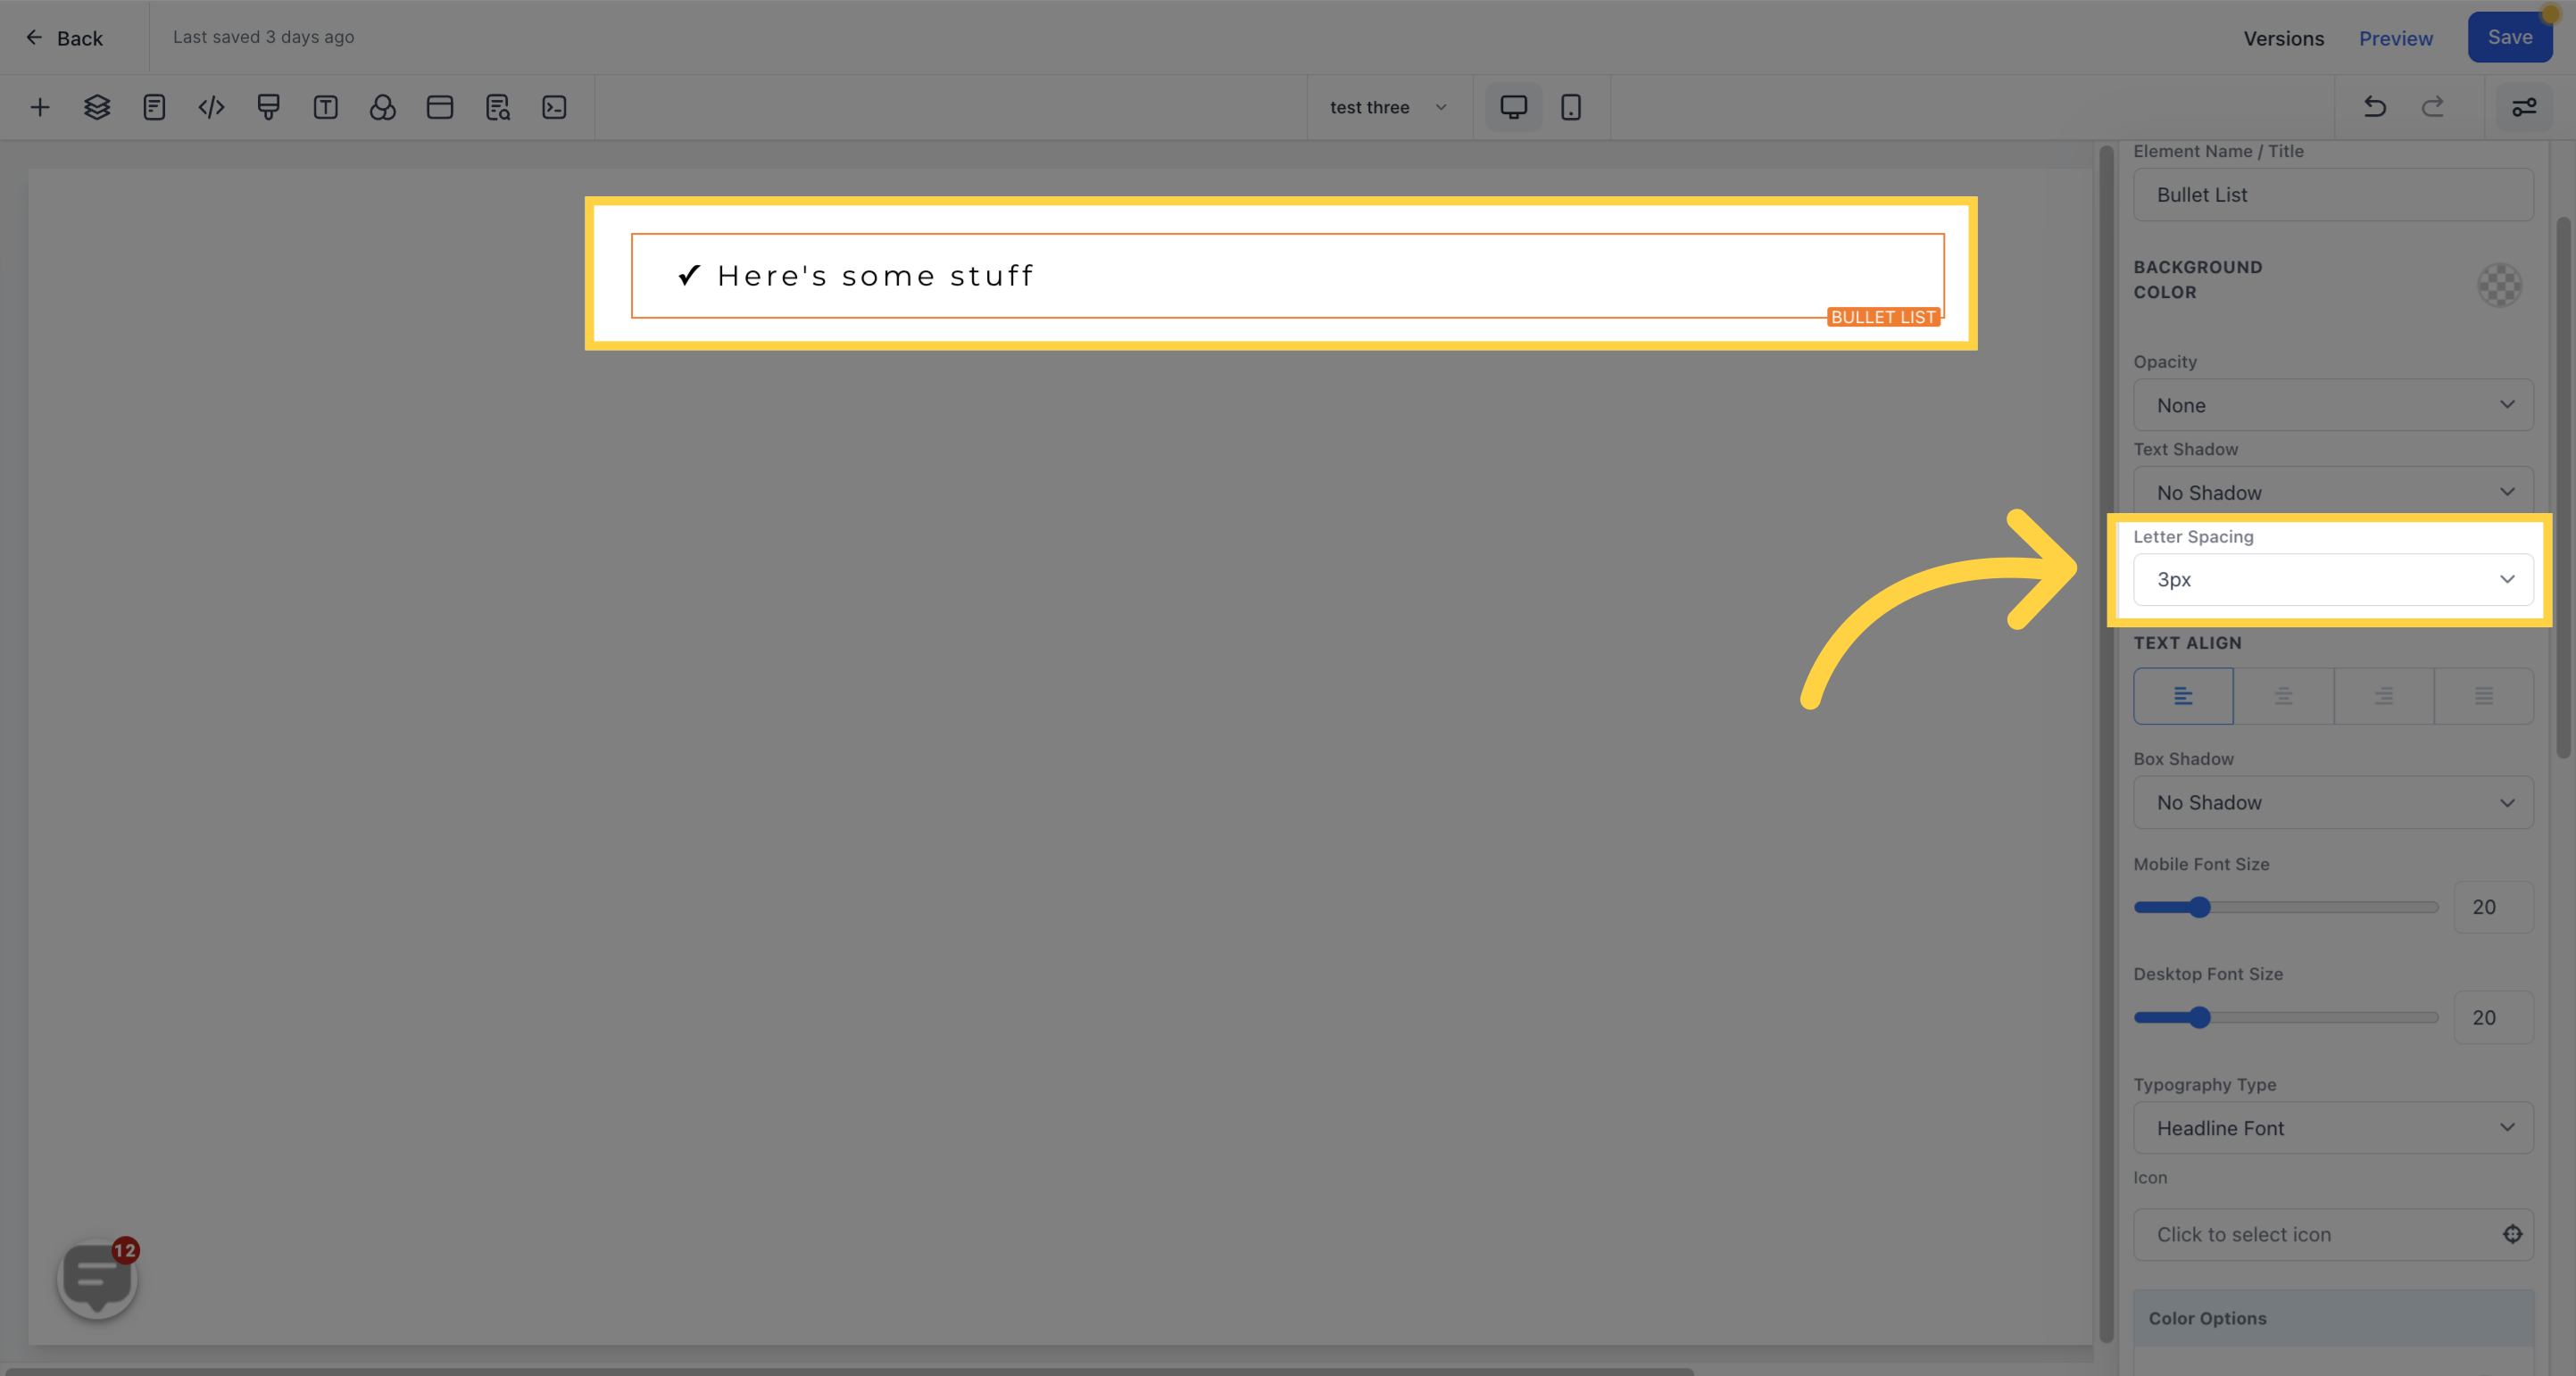The height and width of the screenshot is (1376, 2576).
Task: Click the Mobile Font Size slider handle
Action: pos(2199,907)
